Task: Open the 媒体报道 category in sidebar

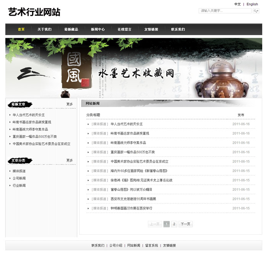Action: [x=19, y=171]
